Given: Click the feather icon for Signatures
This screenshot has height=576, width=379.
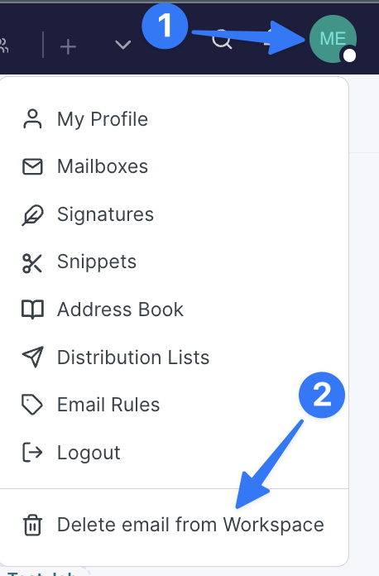Looking at the screenshot, I should [x=32, y=214].
